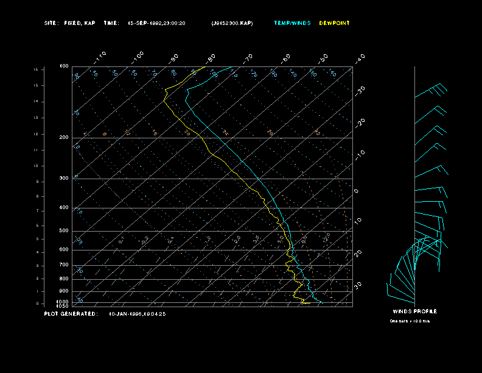Screen dimensions: 482x373
Task: Click the yellow DEWPOINT legend label
Action: 335,23
